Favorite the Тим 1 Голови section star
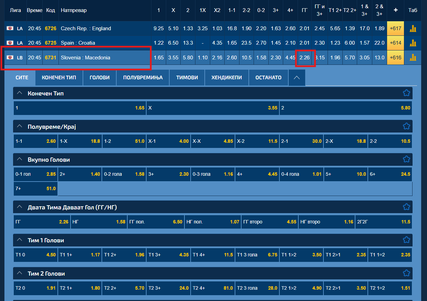This screenshot has width=427, height=301. click(406, 240)
